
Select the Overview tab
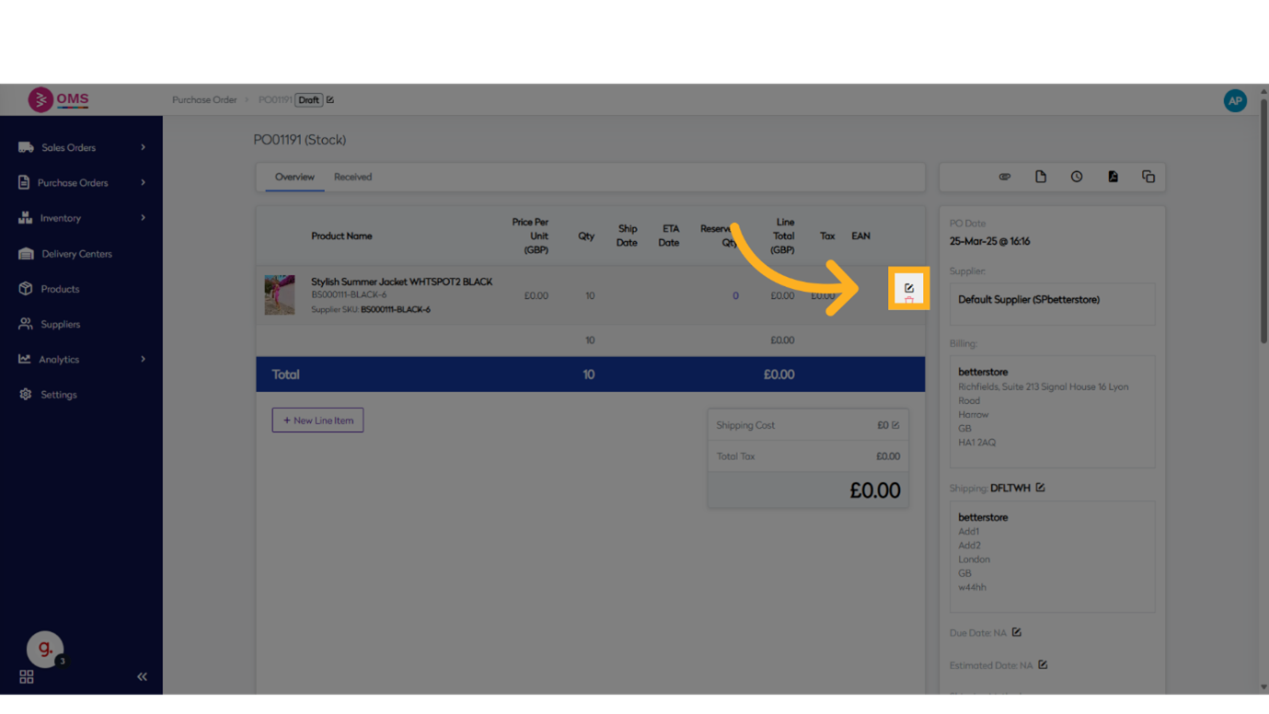click(x=294, y=177)
